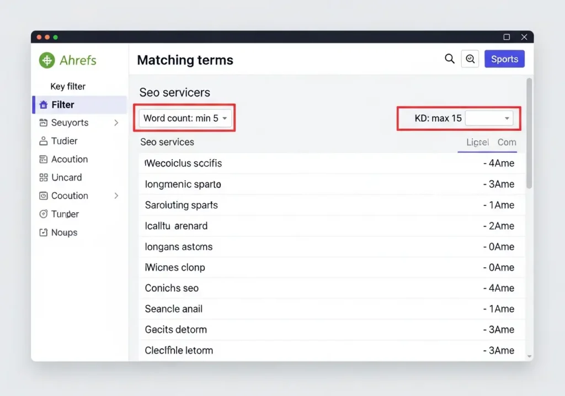Viewport: 565px width, 396px height.
Task: Switch to the Ligsel tab
Action: pyautogui.click(x=477, y=142)
